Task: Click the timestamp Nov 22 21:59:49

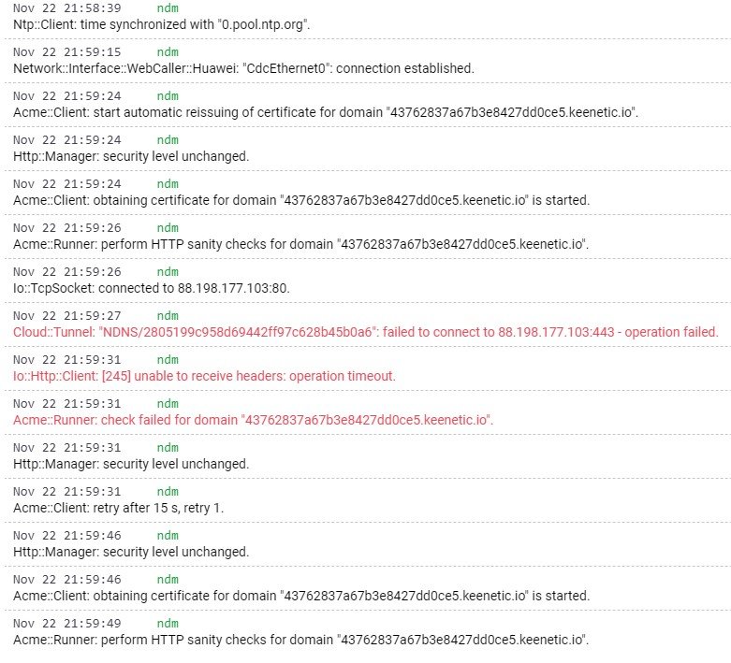Action: point(67,624)
